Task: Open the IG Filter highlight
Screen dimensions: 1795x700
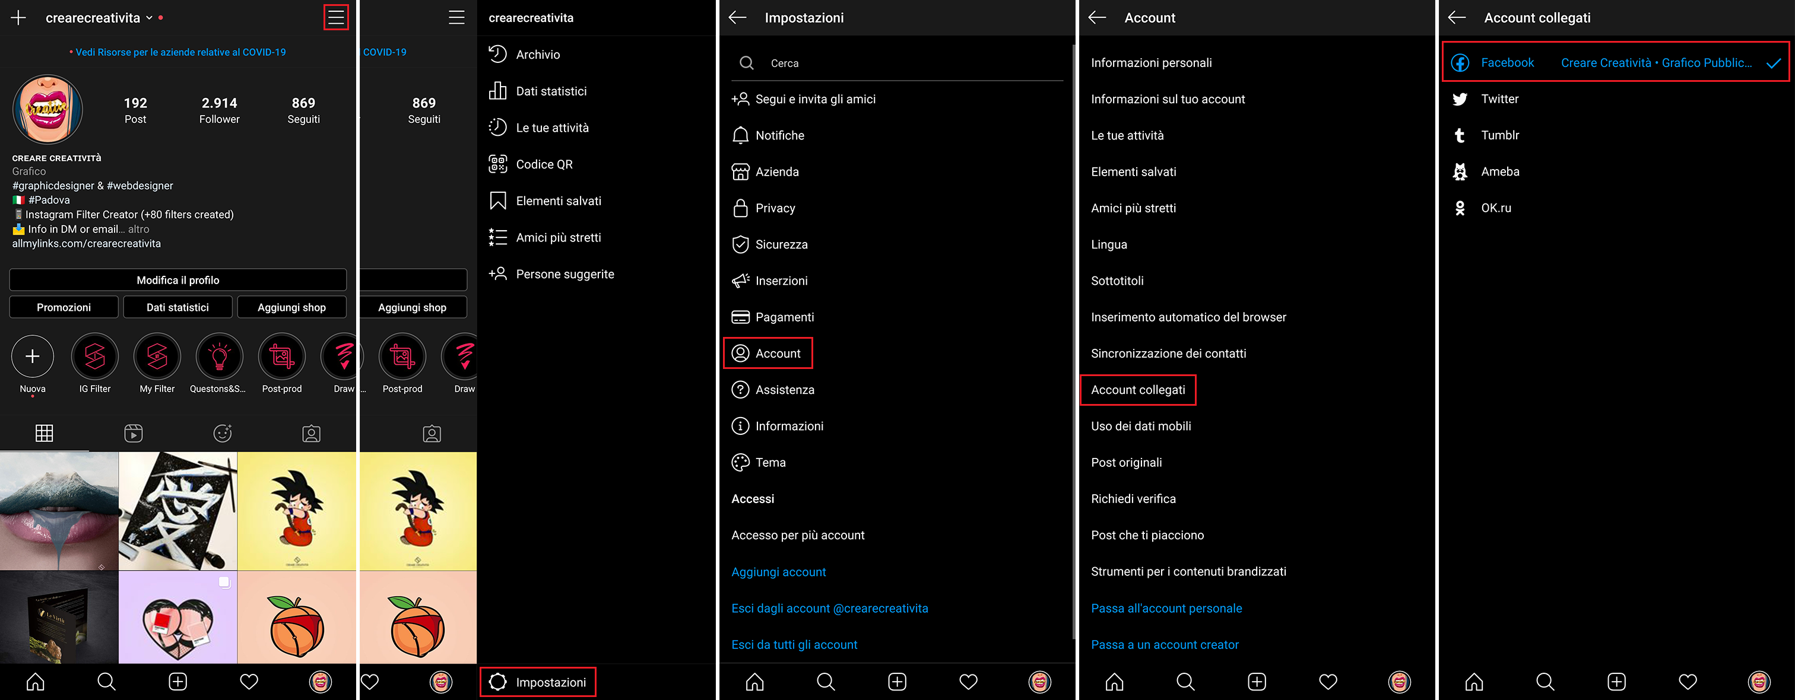Action: coord(95,357)
